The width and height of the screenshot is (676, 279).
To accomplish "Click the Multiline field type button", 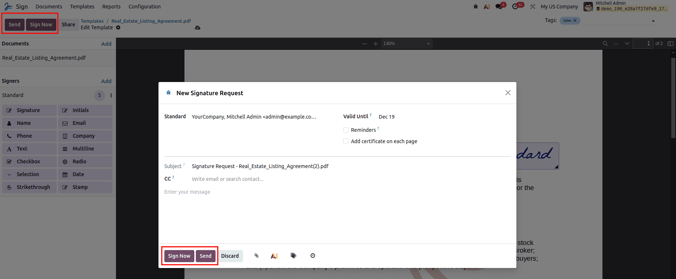I will click(x=85, y=149).
